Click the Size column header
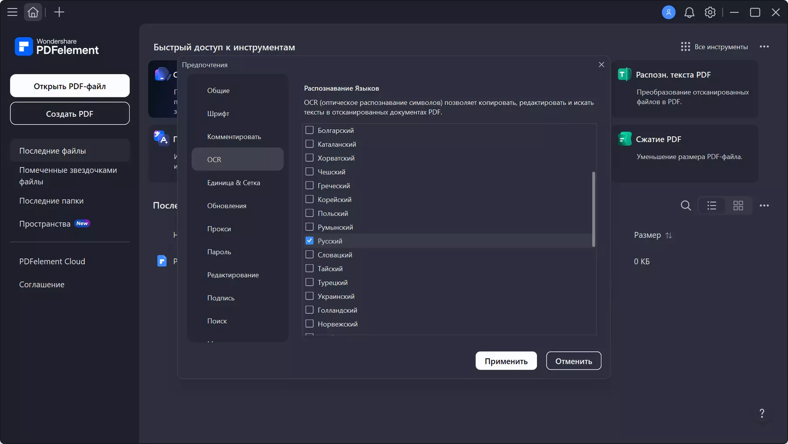788x444 pixels. click(x=647, y=235)
